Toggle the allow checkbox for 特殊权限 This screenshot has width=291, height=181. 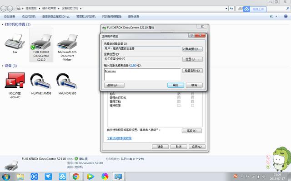point(179,105)
